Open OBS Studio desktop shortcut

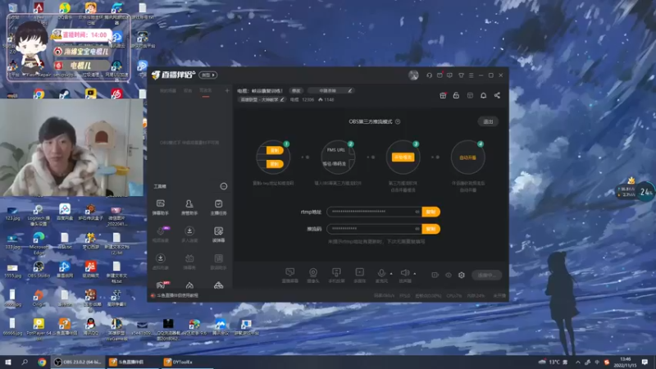pos(39,270)
